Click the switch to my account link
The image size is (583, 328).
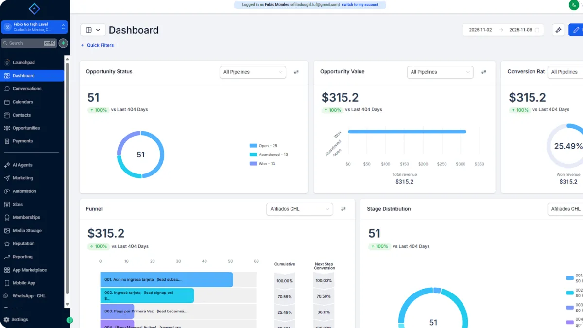coord(360,5)
